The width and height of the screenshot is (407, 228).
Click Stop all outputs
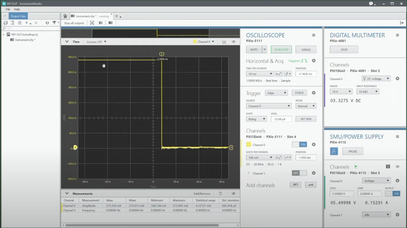pos(74,23)
